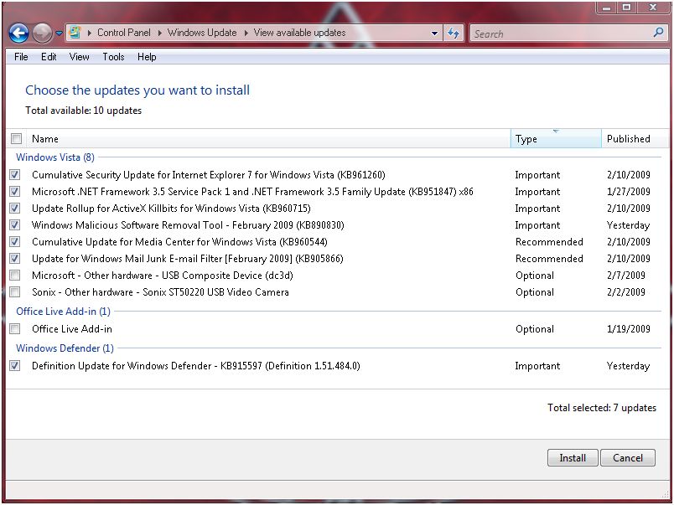Uncheck Cumulative Security Update KB961260
This screenshot has height=505, width=674.
pyautogui.click(x=15, y=175)
